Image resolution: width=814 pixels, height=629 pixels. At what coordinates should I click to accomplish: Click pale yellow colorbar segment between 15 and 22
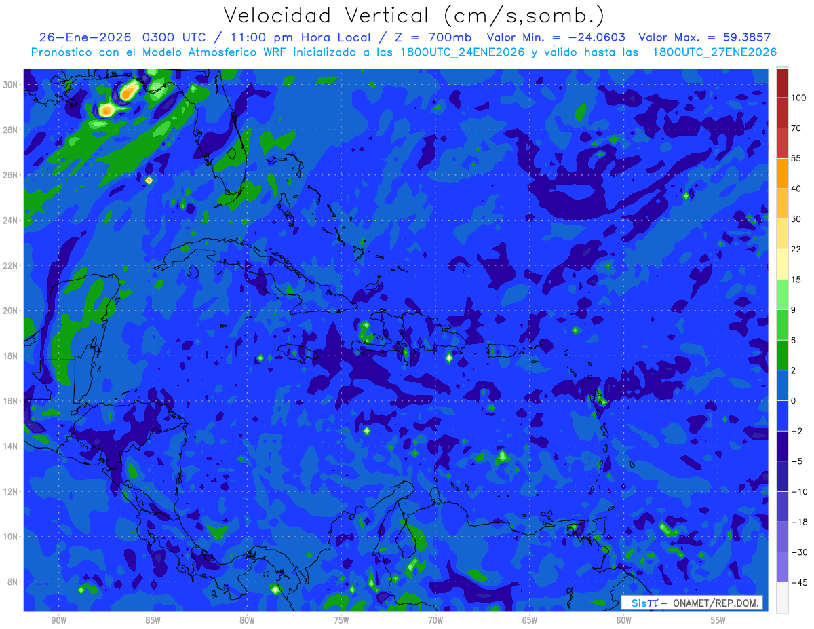point(782,264)
